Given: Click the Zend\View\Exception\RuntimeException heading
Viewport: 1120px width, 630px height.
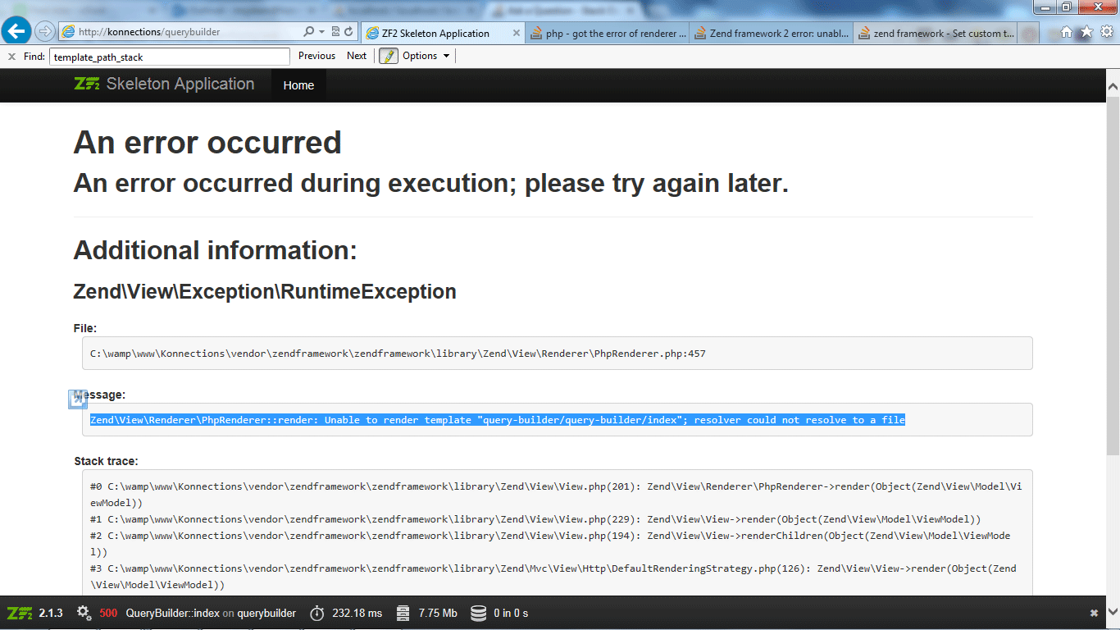Looking at the screenshot, I should [x=265, y=291].
